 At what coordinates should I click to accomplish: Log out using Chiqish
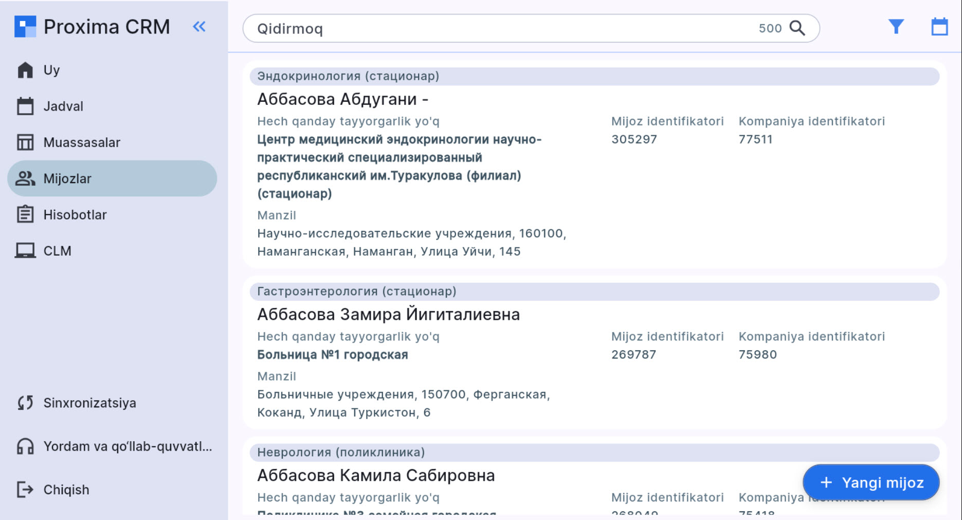coord(66,490)
